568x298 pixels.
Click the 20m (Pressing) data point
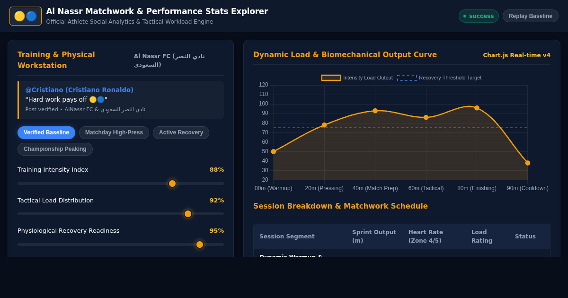(324, 125)
